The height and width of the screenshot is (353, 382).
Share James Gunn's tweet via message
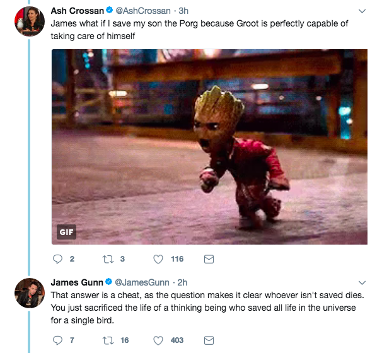point(210,340)
